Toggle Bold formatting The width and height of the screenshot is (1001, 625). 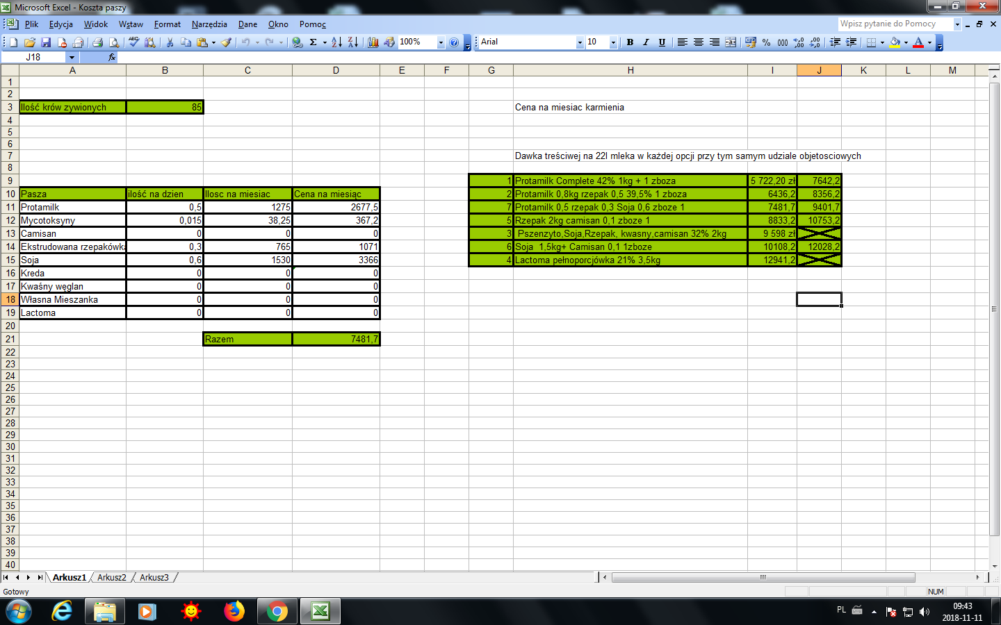(x=630, y=42)
